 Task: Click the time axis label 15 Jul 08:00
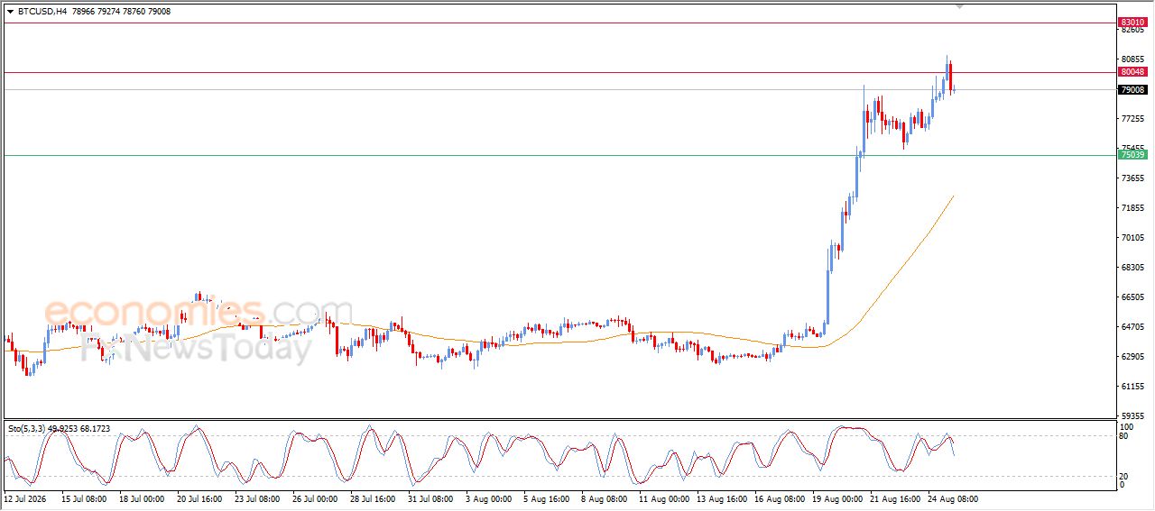pos(84,498)
